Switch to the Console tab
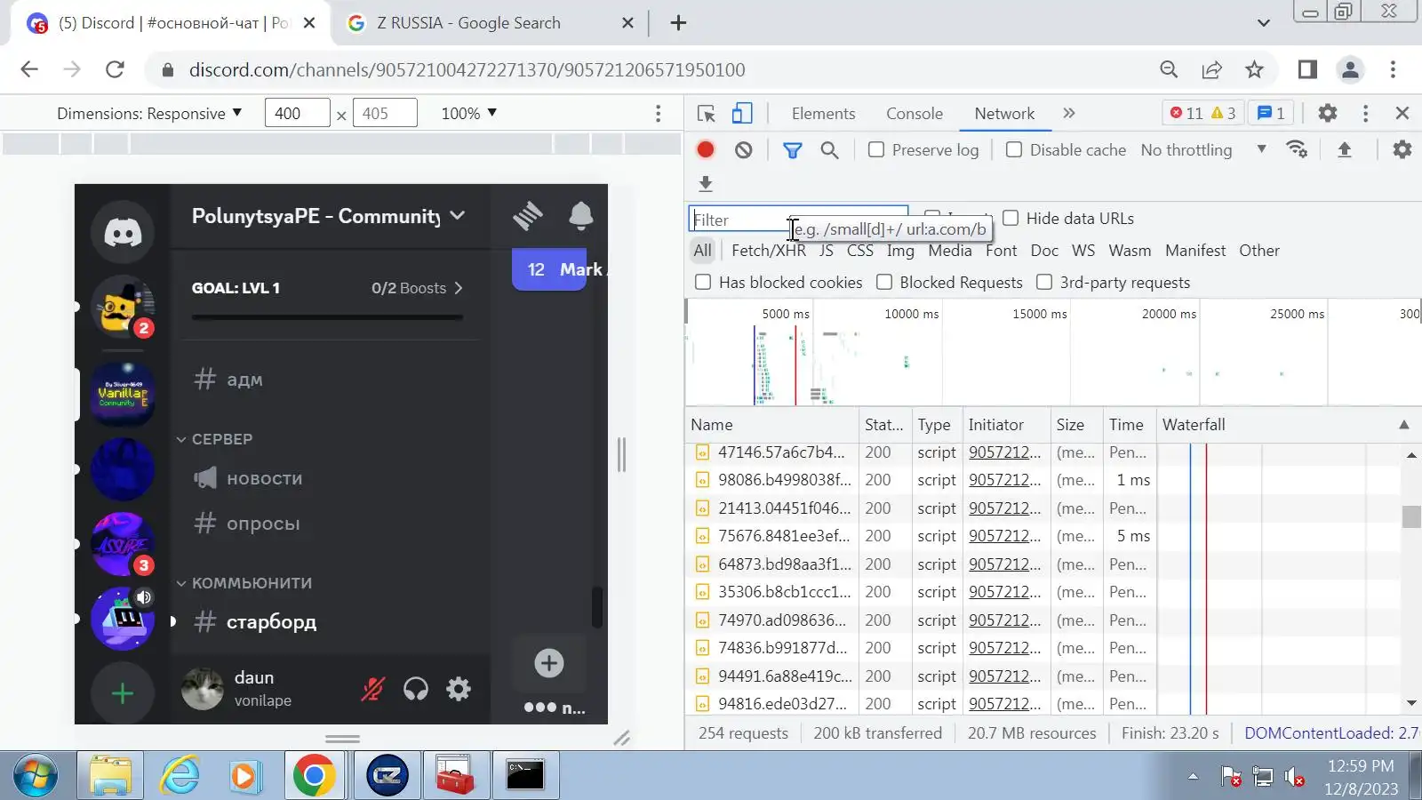This screenshot has width=1422, height=800. [915, 114]
